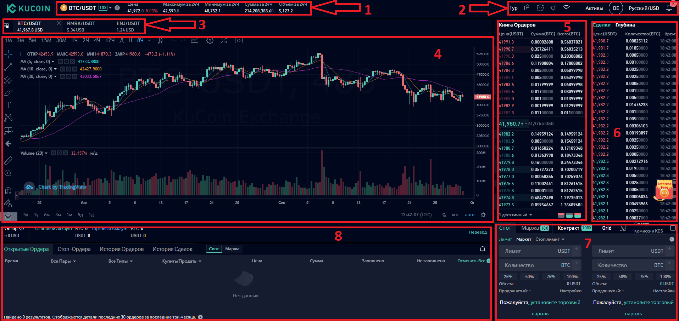Open the Все Пары filter dropdown
679x321 pixels.
tap(63, 261)
